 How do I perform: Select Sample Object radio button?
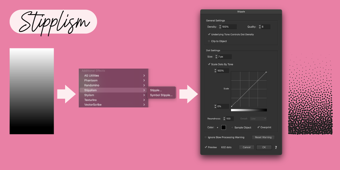(x=232, y=128)
